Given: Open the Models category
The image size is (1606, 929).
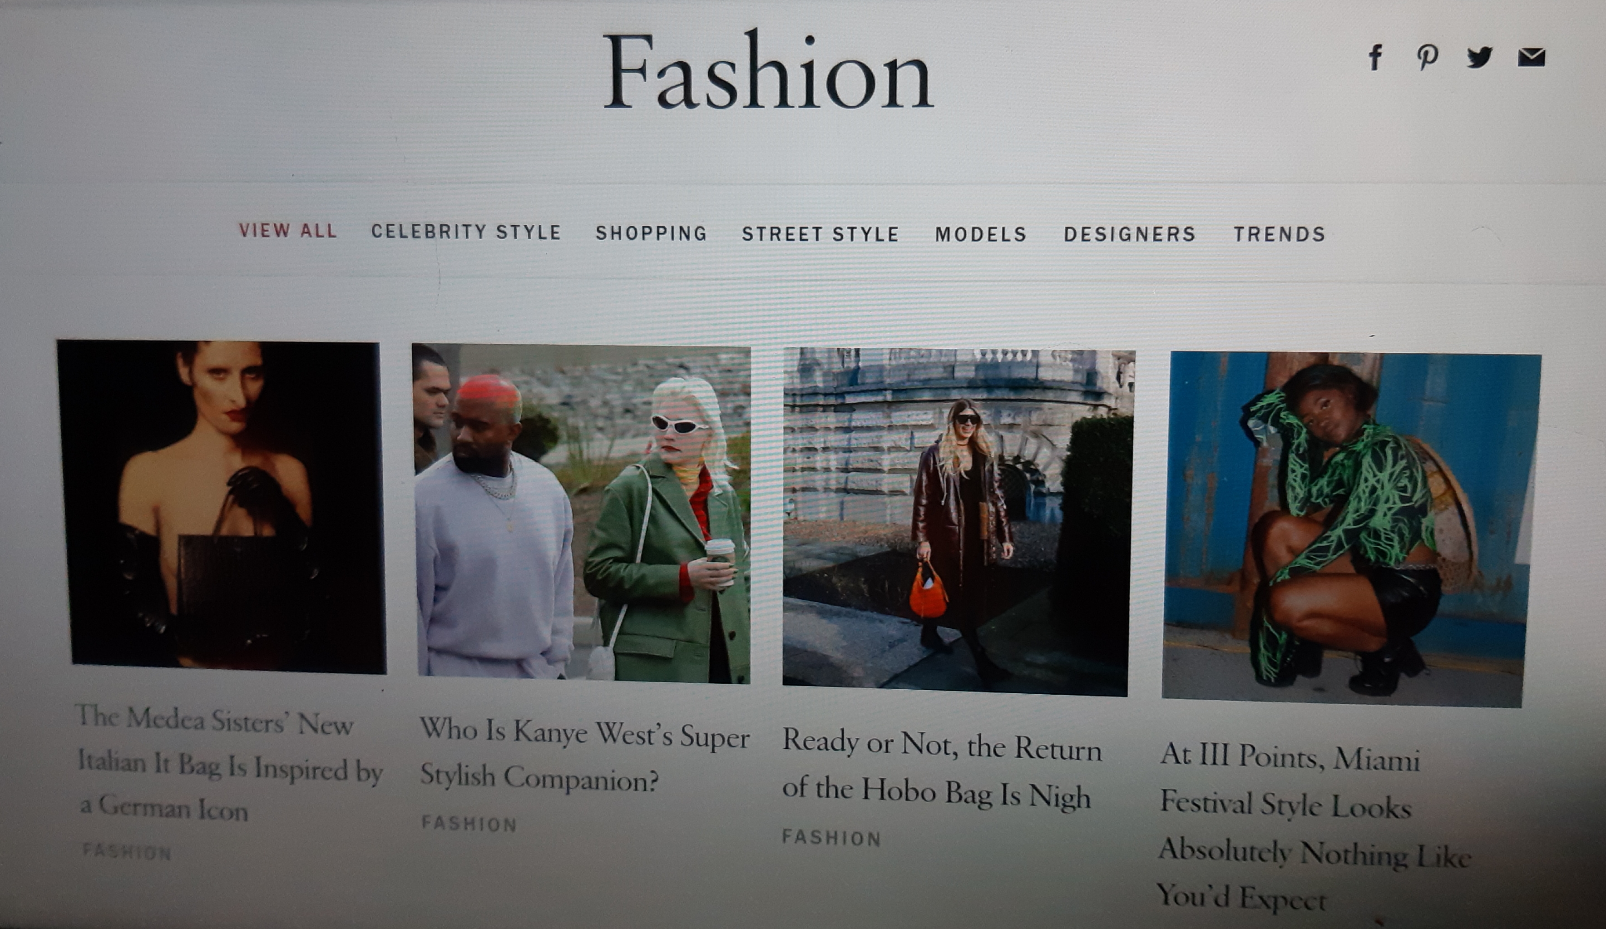Looking at the screenshot, I should pyautogui.click(x=981, y=234).
